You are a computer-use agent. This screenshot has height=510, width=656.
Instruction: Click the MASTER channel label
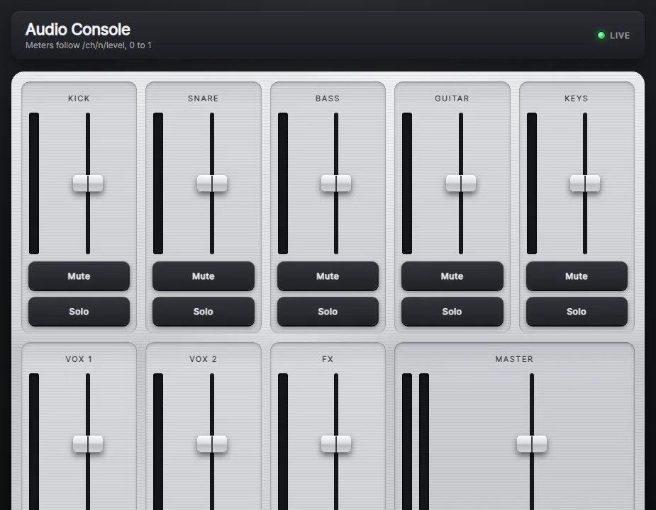[514, 359]
